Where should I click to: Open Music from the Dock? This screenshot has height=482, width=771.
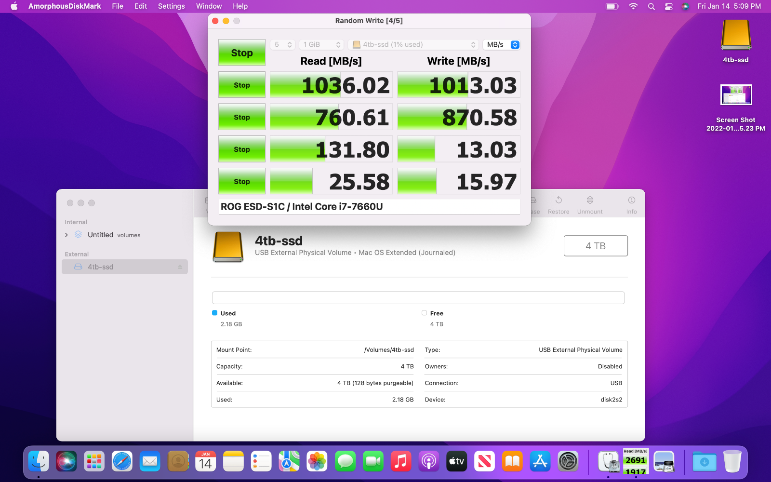click(x=401, y=462)
